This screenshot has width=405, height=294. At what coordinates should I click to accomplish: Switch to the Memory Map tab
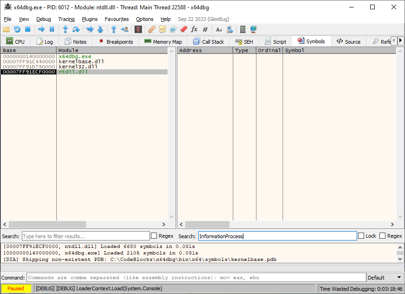[162, 41]
